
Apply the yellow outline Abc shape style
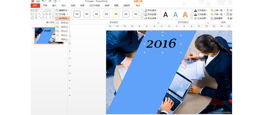coord(116,14)
